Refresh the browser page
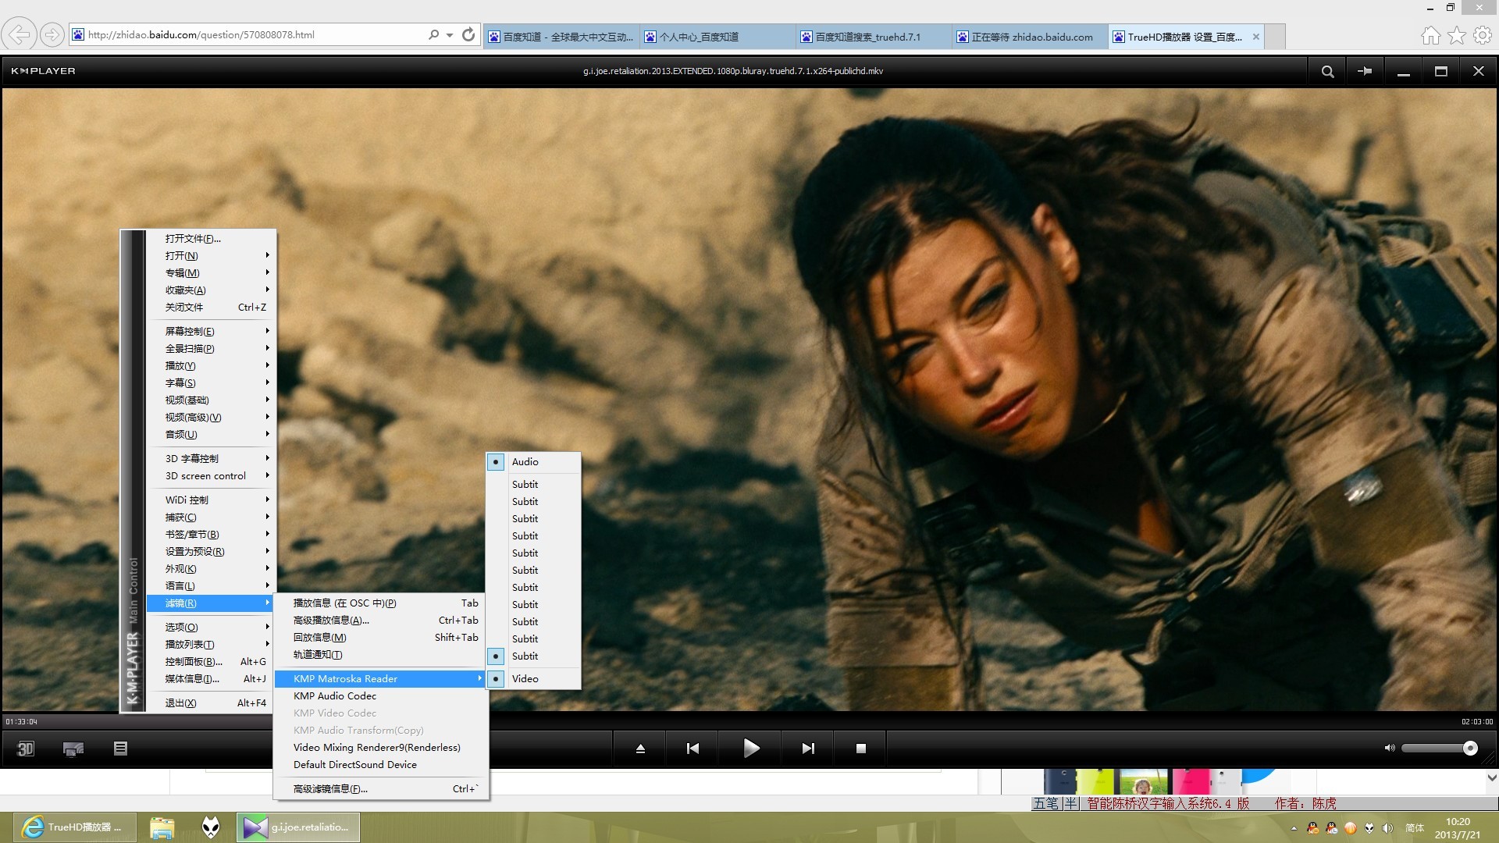This screenshot has width=1499, height=843. tap(468, 34)
